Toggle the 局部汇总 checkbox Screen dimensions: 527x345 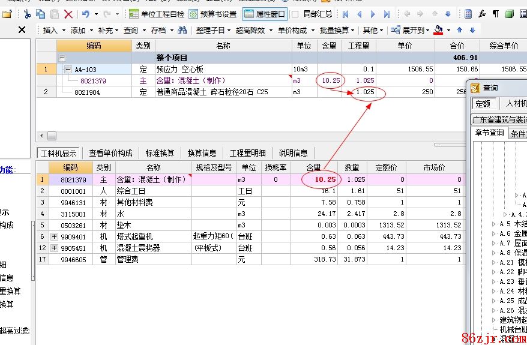(x=295, y=14)
